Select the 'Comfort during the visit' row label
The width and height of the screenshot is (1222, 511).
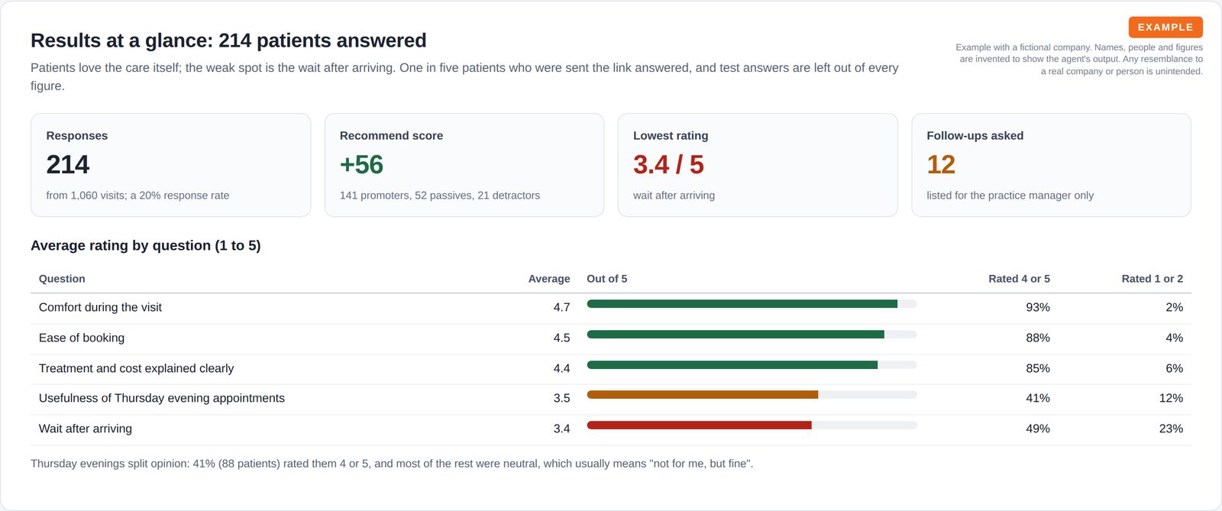[x=100, y=307]
